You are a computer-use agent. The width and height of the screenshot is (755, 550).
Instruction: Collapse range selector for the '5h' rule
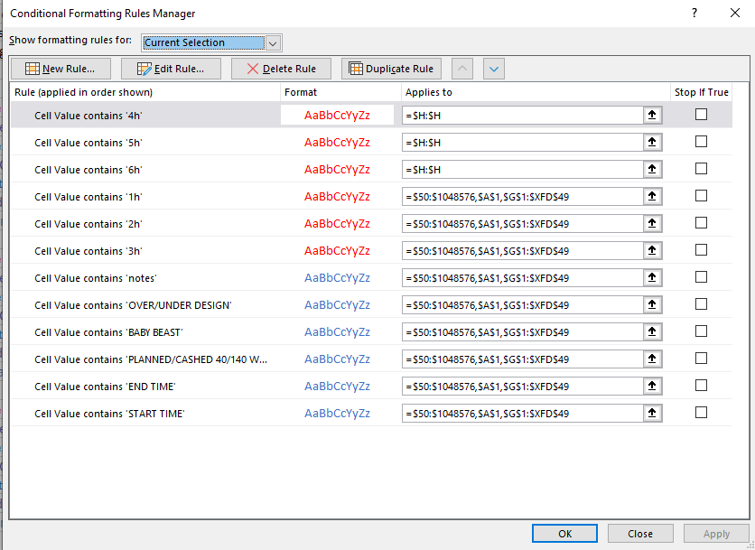(x=652, y=142)
